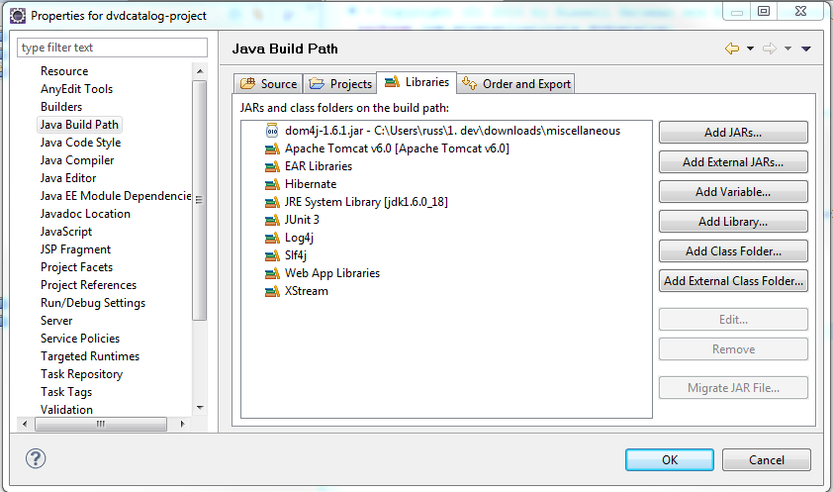Click the Eclipse properties title bar icon

(x=18, y=16)
